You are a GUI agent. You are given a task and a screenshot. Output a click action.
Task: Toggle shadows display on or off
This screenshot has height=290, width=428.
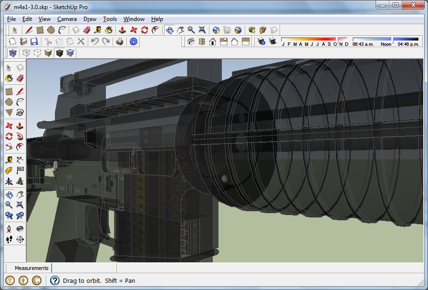click(272, 41)
